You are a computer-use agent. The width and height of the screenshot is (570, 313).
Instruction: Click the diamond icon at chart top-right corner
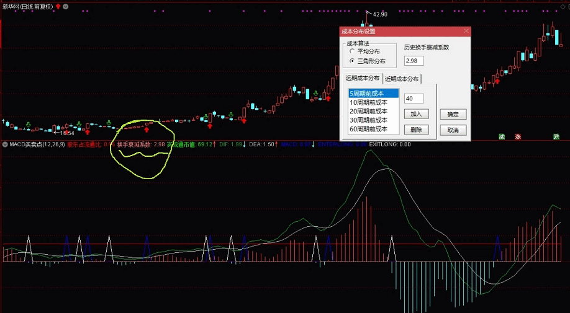tap(563, 7)
